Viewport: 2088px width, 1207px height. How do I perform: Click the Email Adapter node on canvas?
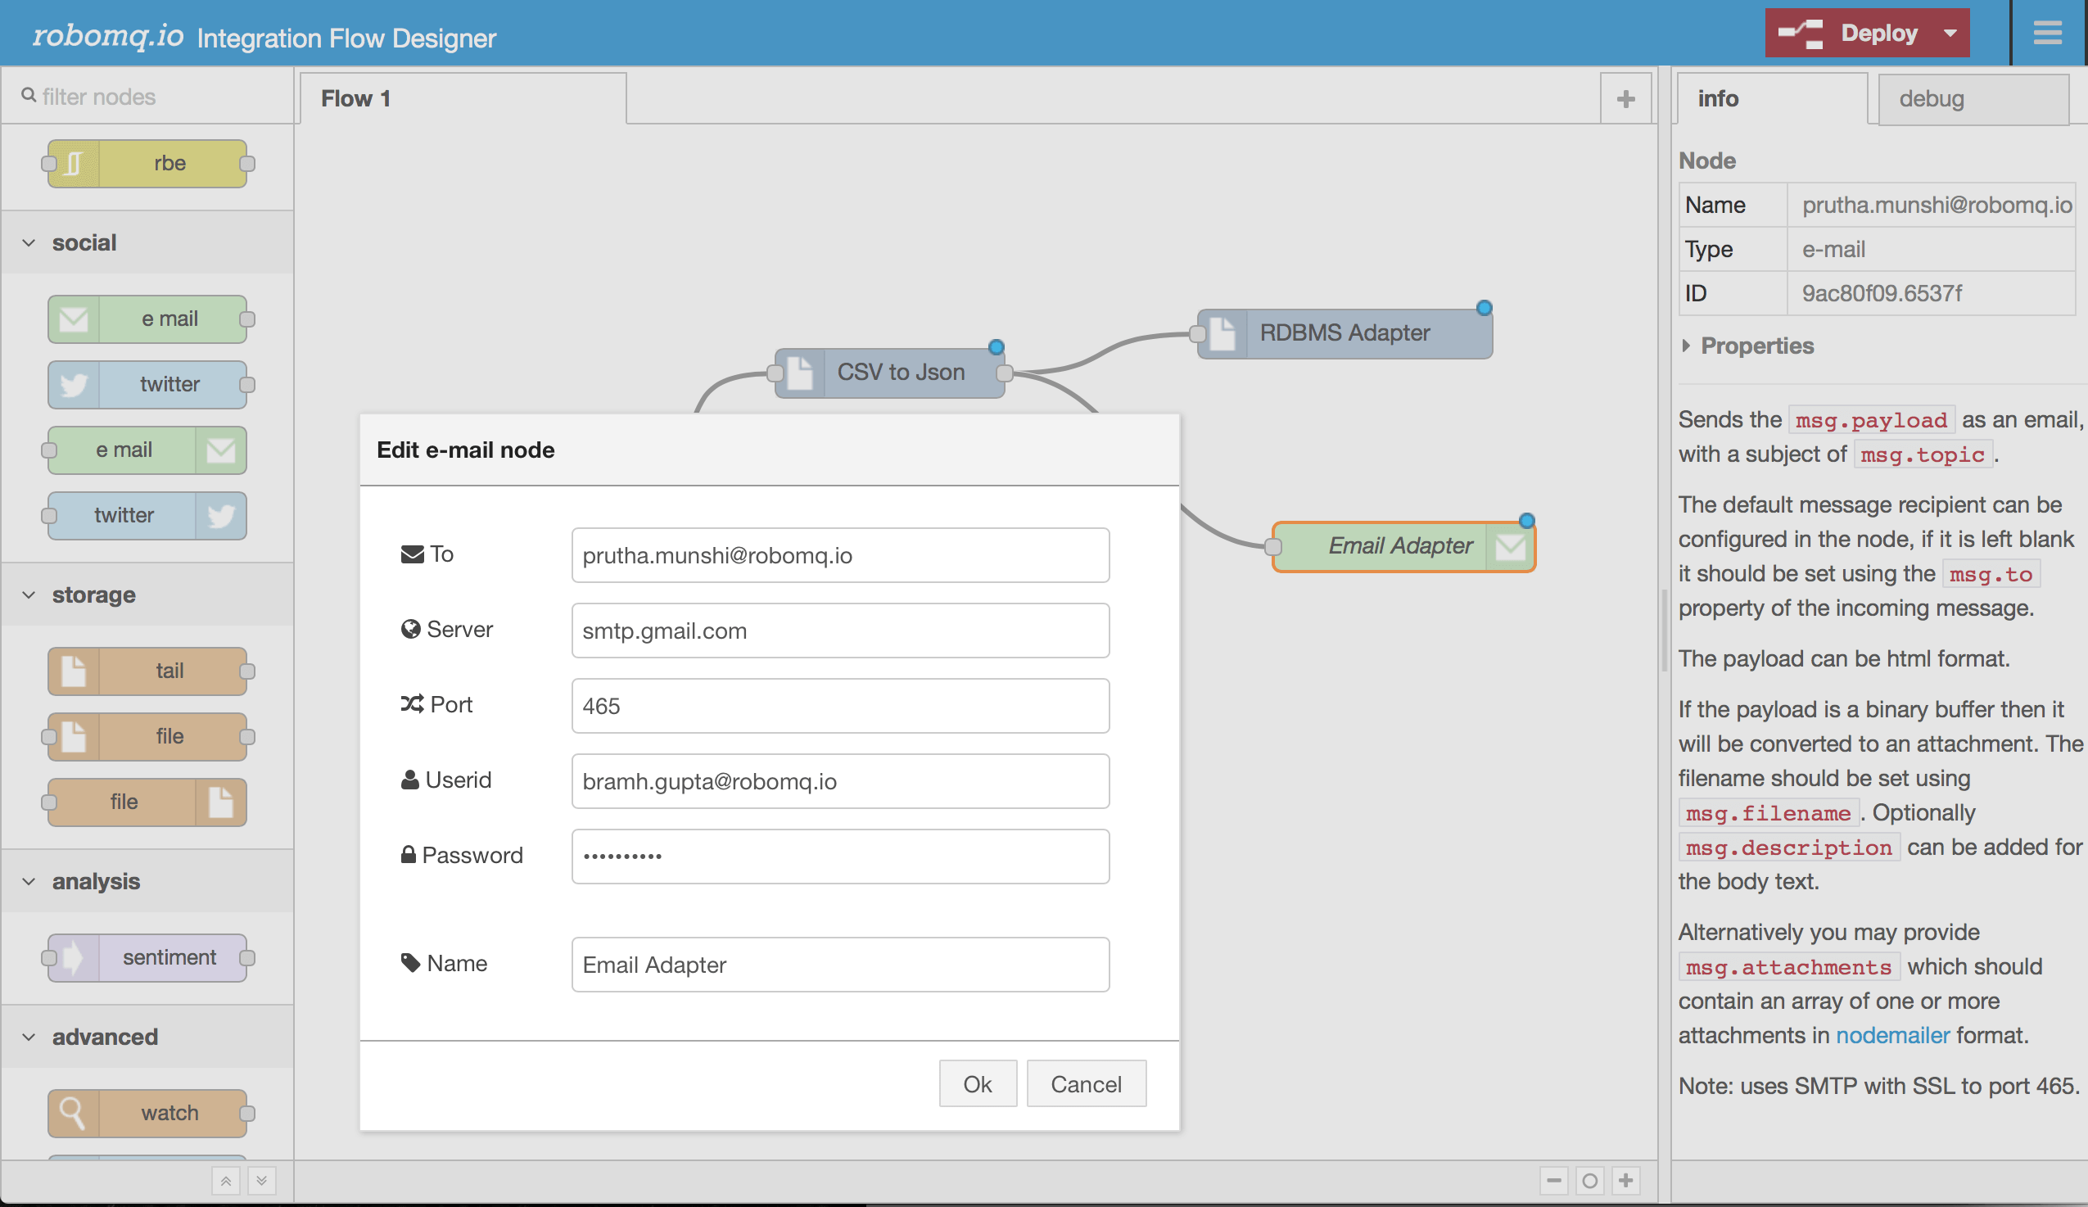pos(1403,546)
